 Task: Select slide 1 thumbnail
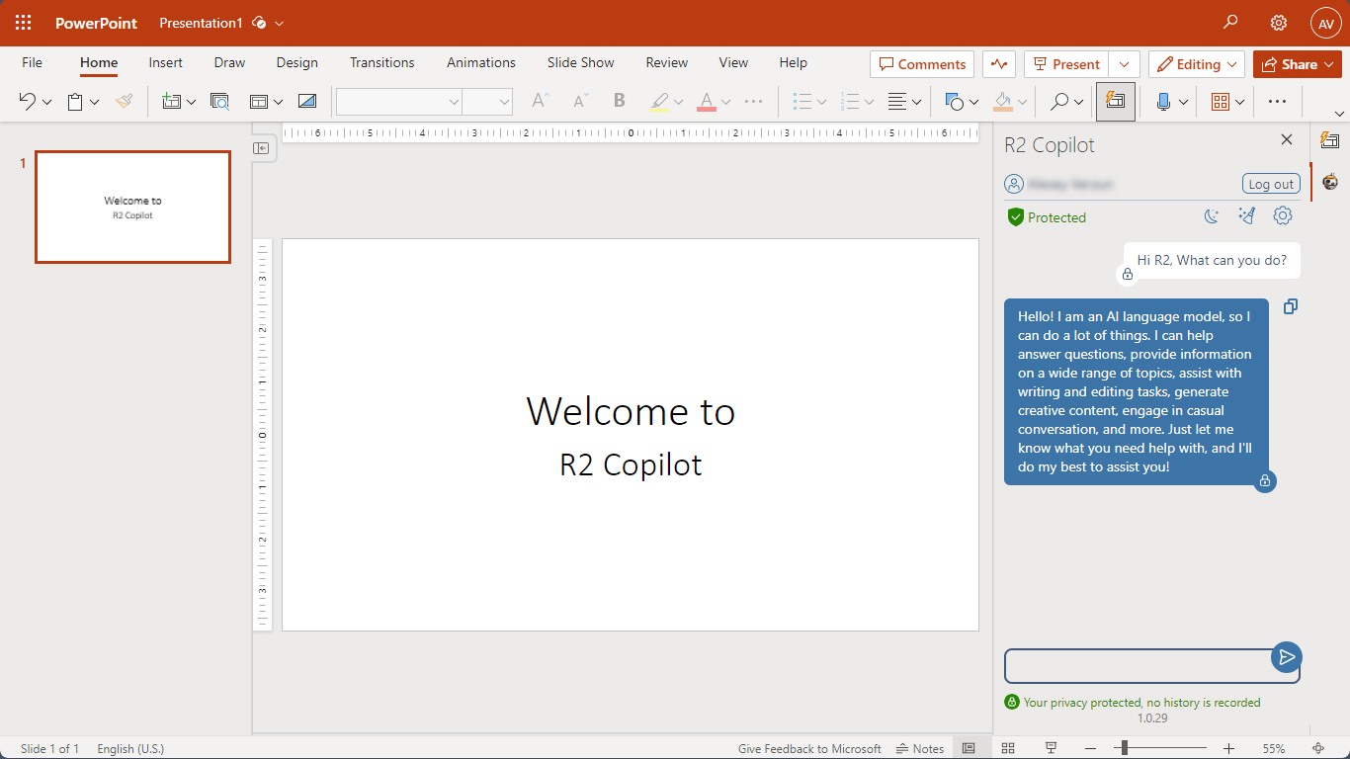(132, 208)
